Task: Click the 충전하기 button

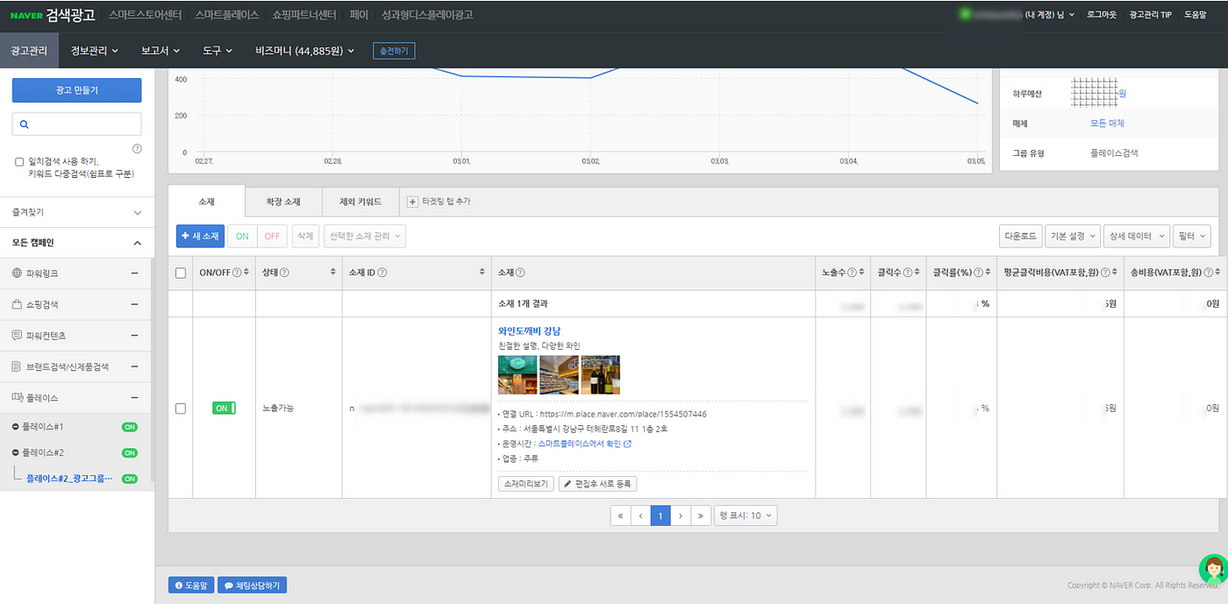Action: click(394, 51)
